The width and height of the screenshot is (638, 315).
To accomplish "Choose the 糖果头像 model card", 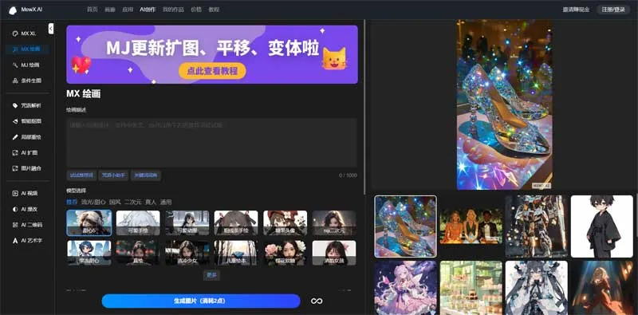I will coord(286,222).
